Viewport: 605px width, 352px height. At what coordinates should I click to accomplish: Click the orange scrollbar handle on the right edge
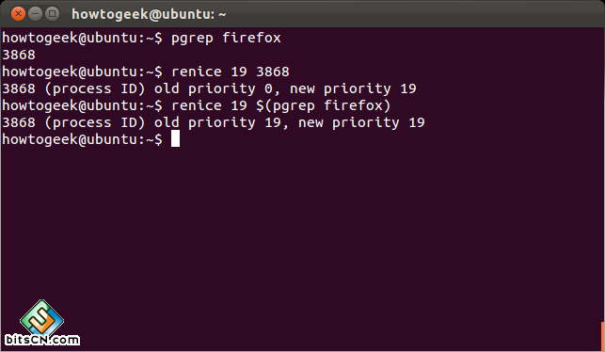pos(603,336)
